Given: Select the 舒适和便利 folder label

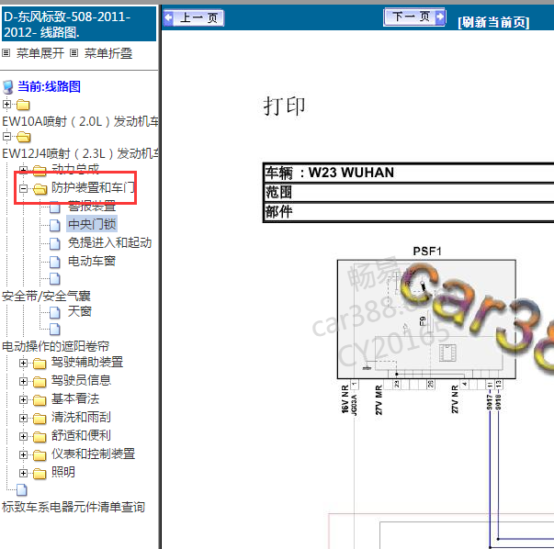Looking at the screenshot, I should [x=81, y=436].
